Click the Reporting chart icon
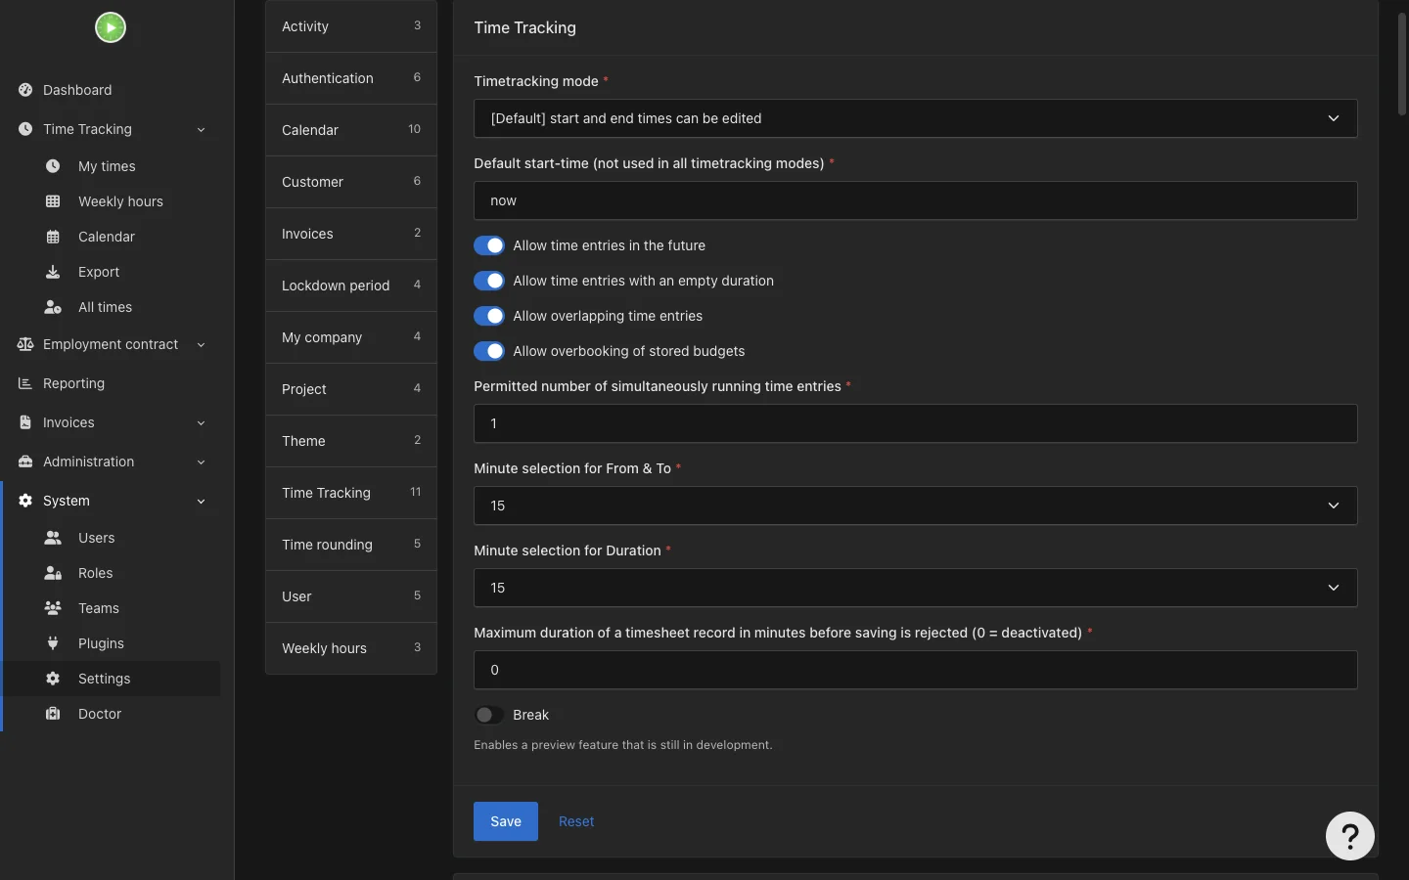This screenshot has height=880, width=1409. [x=25, y=383]
